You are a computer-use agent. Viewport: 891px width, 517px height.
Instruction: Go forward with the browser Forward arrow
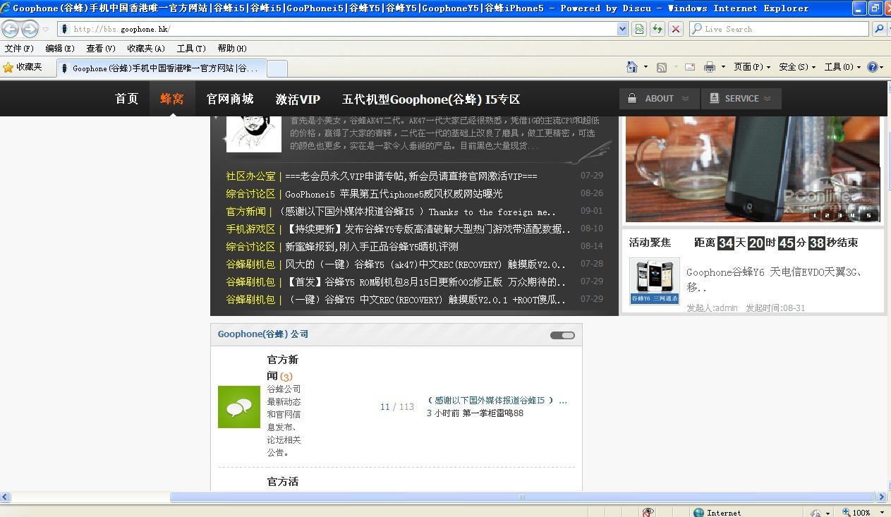click(x=30, y=29)
